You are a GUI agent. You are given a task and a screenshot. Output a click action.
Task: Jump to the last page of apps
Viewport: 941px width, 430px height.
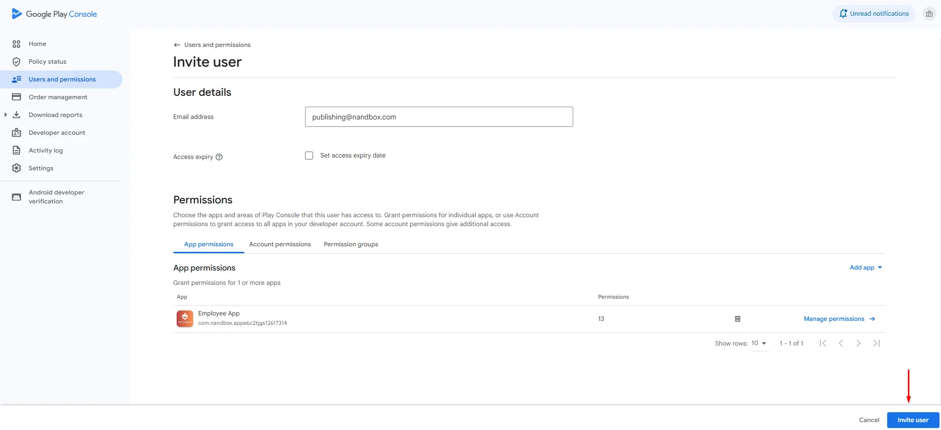(876, 343)
